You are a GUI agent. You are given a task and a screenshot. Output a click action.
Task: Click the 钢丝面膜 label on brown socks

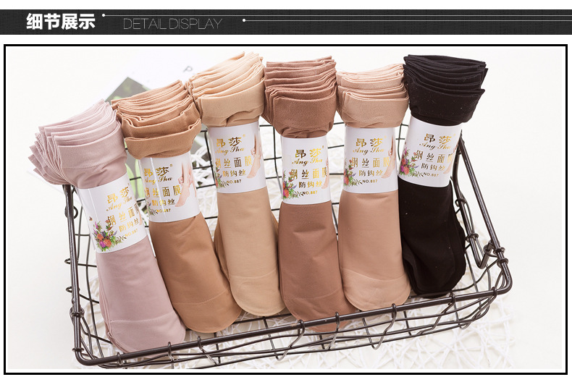click(x=308, y=173)
